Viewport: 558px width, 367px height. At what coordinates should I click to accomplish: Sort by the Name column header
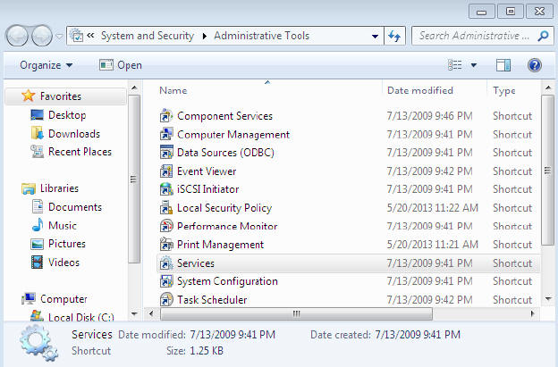[173, 90]
